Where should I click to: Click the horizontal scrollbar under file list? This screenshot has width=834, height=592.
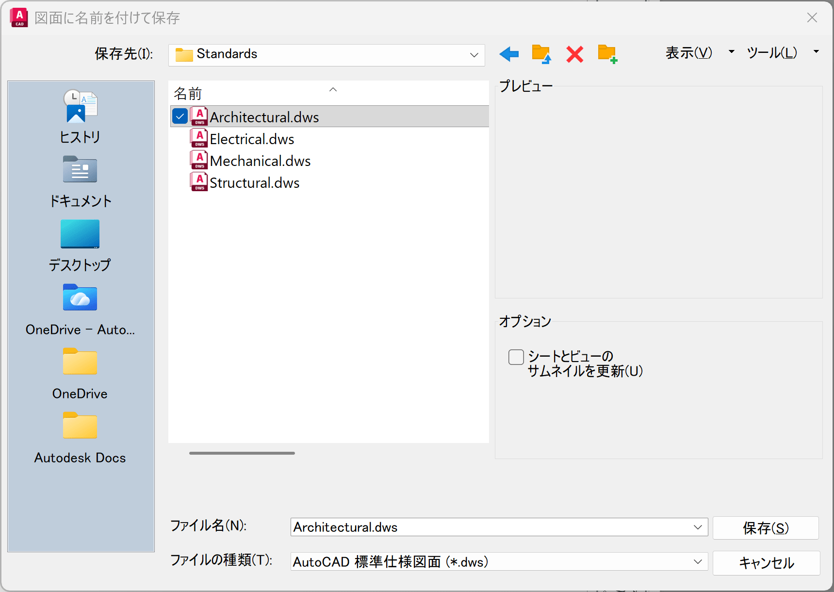tap(242, 453)
